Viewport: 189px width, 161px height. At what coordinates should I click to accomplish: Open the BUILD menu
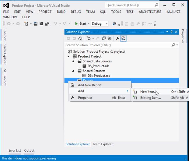[61, 12]
